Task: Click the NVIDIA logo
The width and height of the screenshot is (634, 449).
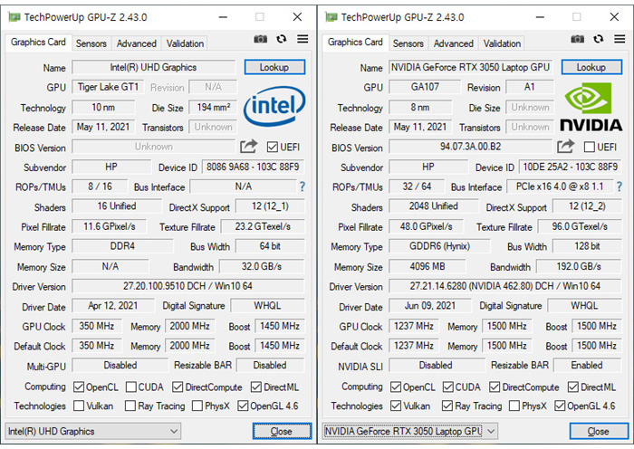Action: click(591, 107)
